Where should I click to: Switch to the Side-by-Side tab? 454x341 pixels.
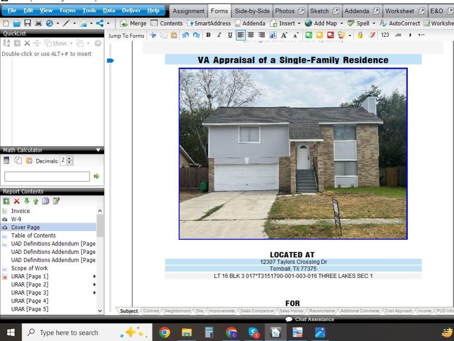coord(252,11)
